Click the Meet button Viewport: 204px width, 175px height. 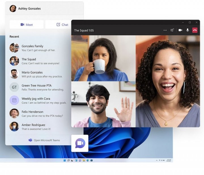(26, 25)
